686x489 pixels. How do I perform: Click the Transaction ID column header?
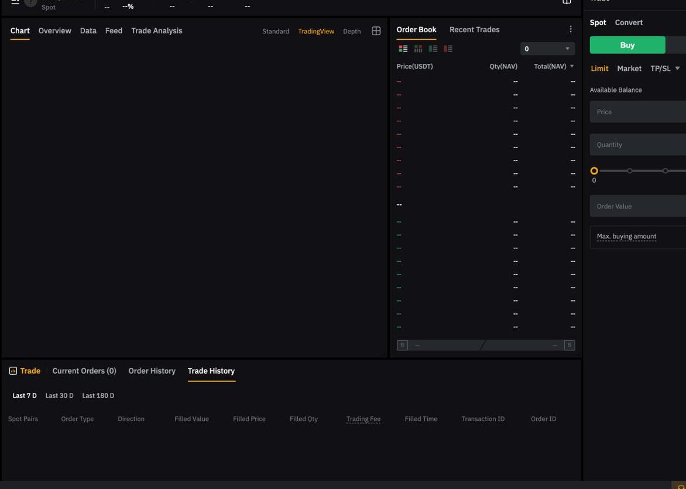pos(483,419)
